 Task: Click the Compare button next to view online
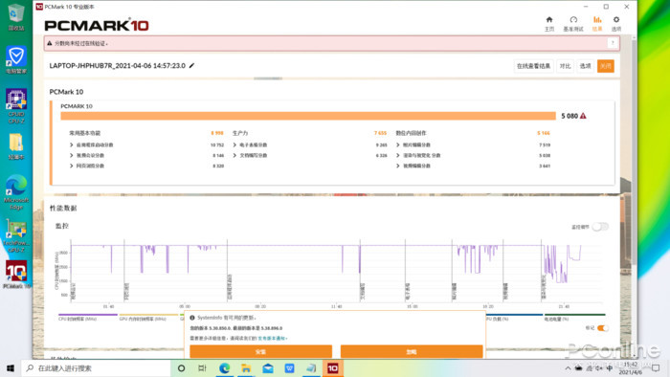tap(565, 66)
